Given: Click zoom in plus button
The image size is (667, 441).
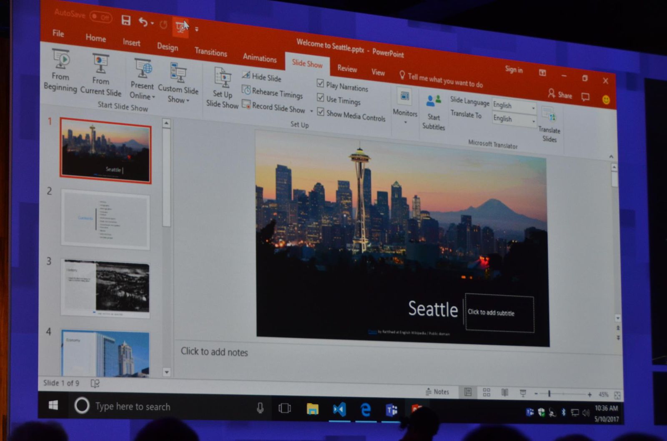Looking at the screenshot, I should 589,394.
